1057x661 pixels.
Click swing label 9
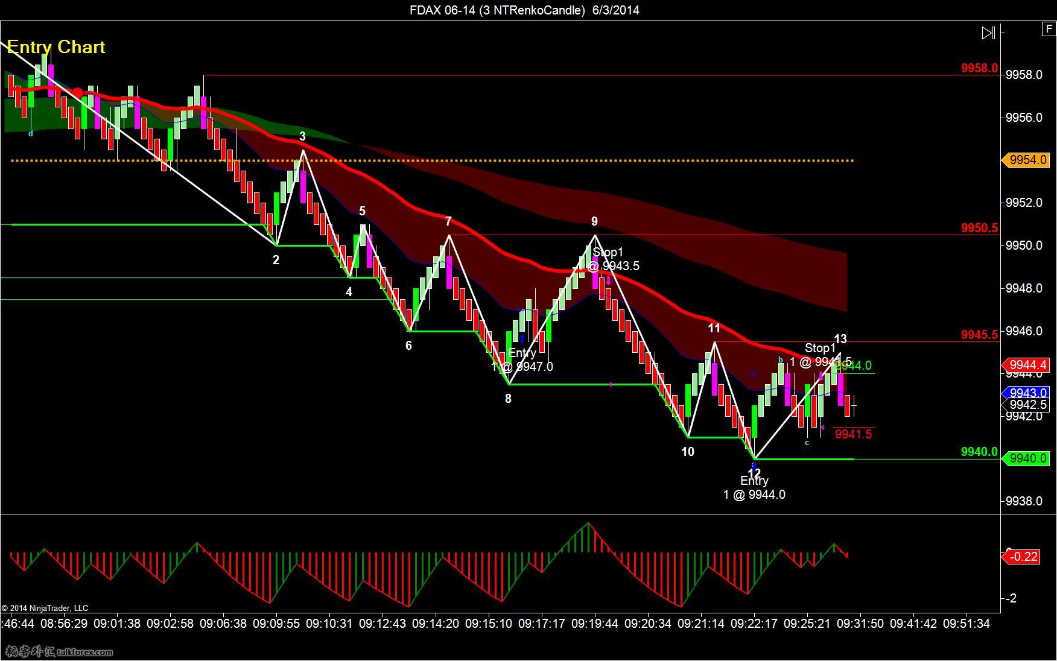[594, 222]
